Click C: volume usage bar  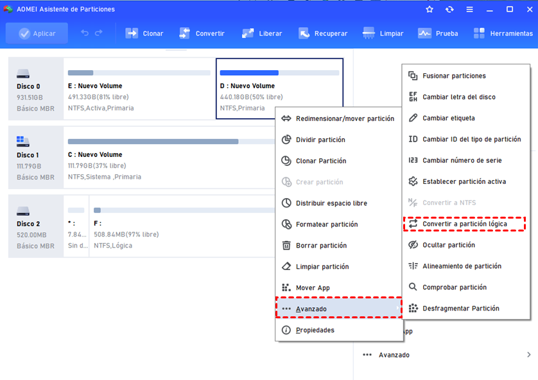(171, 141)
